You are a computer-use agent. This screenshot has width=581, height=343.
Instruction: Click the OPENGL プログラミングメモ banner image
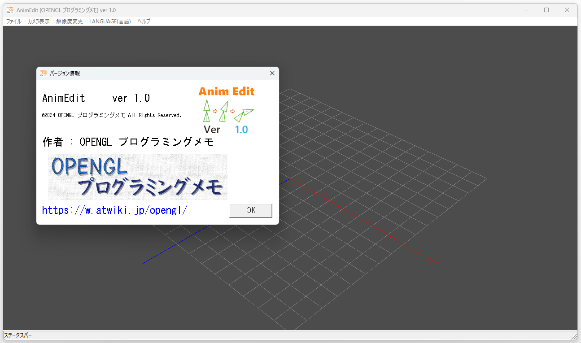(x=137, y=177)
